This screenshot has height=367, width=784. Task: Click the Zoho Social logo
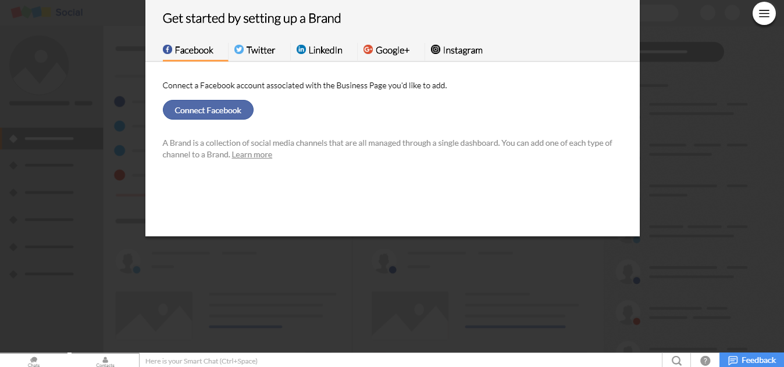[47, 12]
